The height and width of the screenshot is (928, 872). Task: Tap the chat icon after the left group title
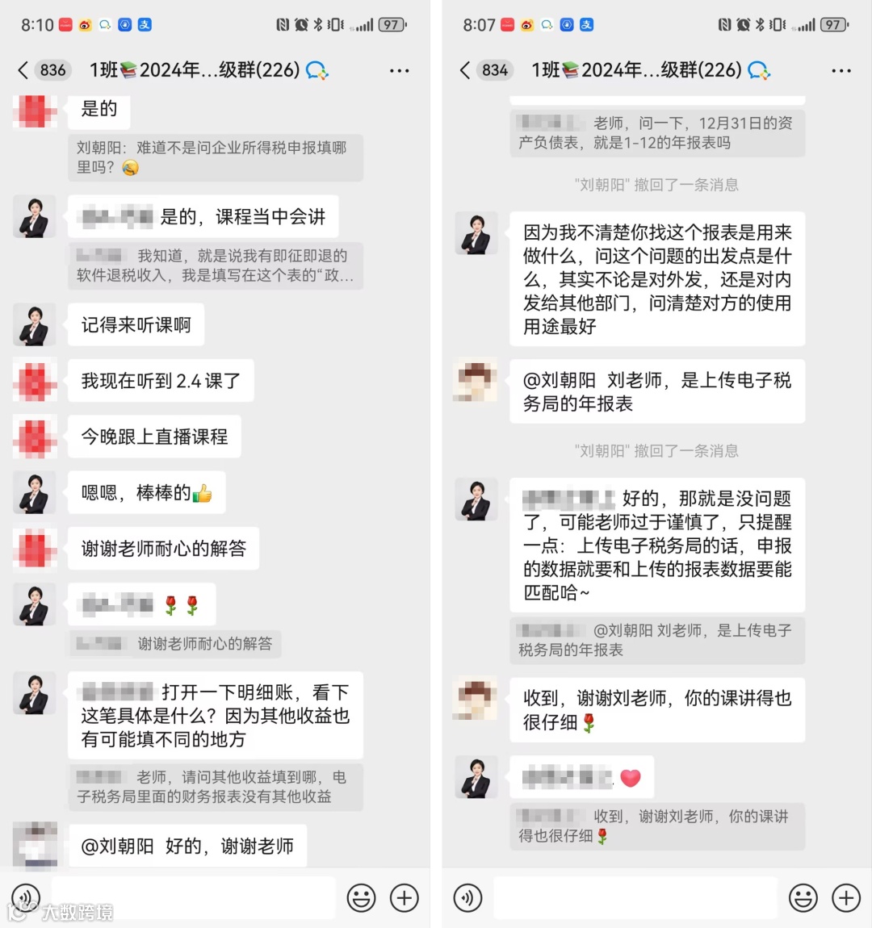317,70
